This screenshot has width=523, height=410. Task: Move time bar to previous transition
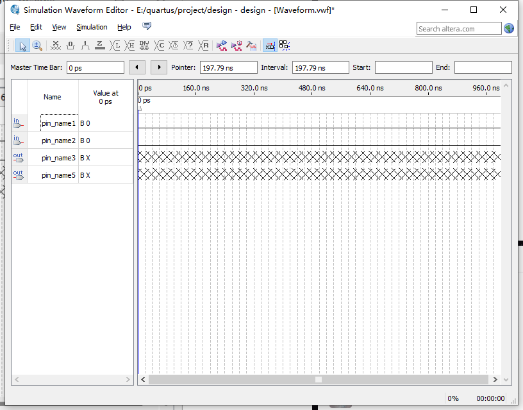point(137,67)
